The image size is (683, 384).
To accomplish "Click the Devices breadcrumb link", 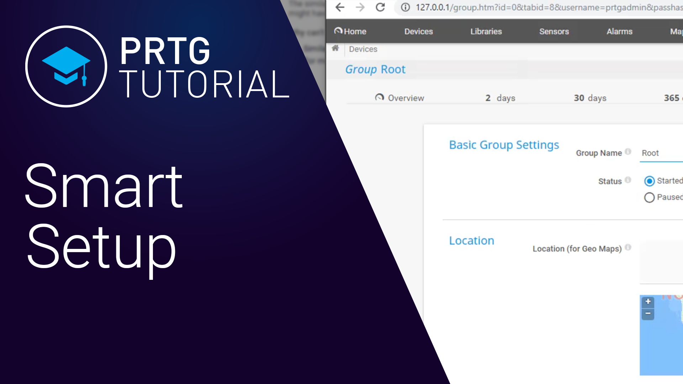I will click(363, 49).
